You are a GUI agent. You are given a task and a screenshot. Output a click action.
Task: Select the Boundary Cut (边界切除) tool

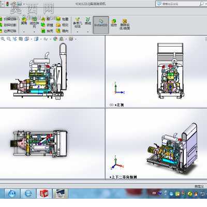pyautogui.click(x=9, y=31)
